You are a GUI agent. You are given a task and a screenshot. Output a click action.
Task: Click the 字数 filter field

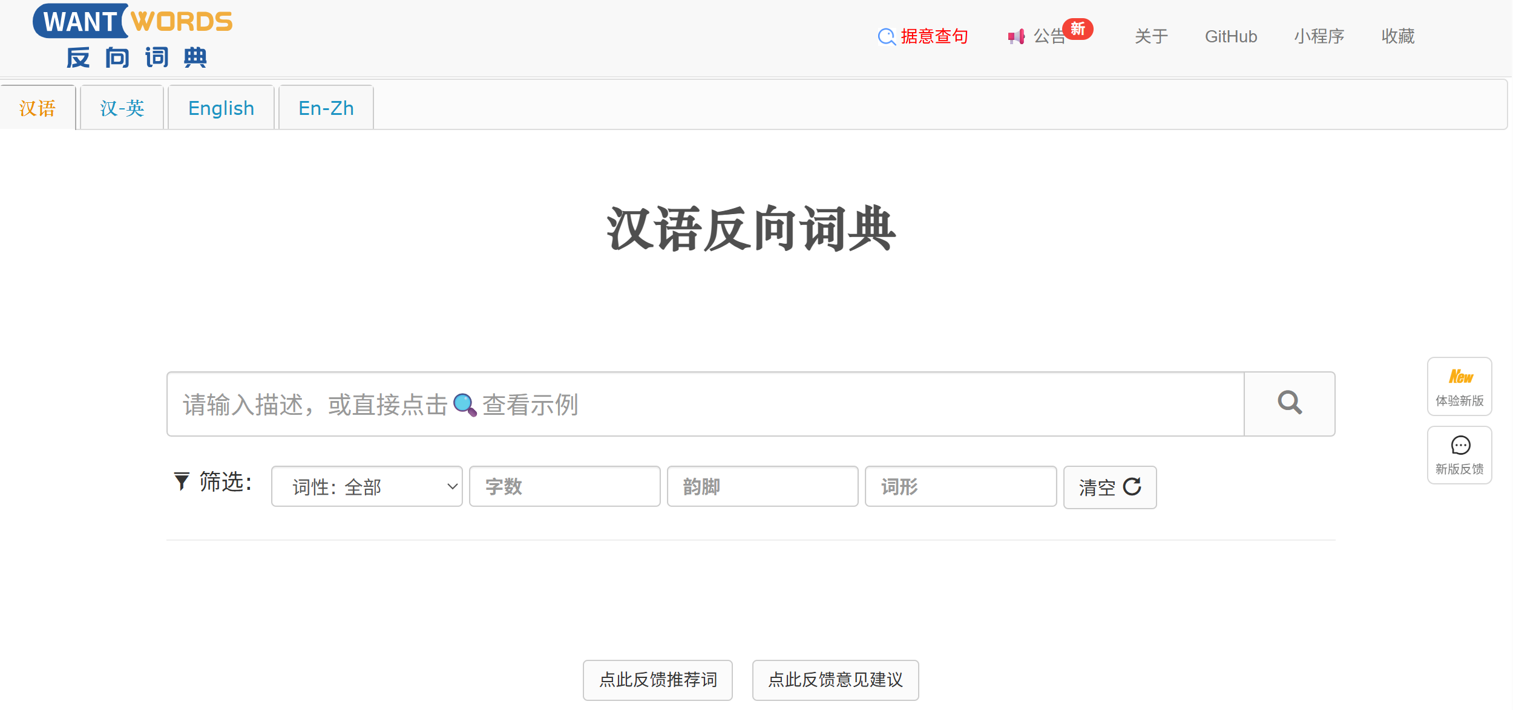pos(564,486)
